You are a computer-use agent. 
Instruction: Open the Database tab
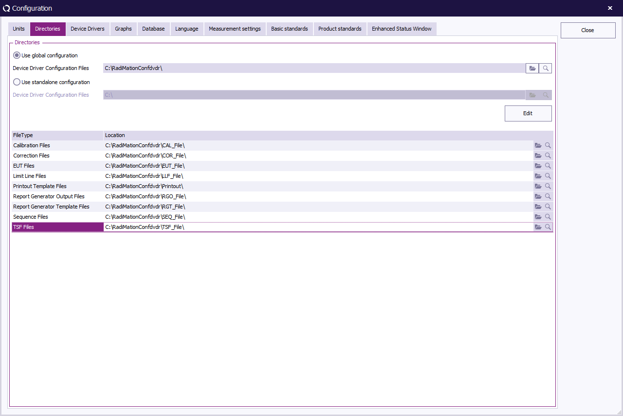click(153, 29)
